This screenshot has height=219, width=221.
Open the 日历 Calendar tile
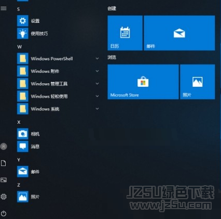pyautogui.click(x=125, y=33)
